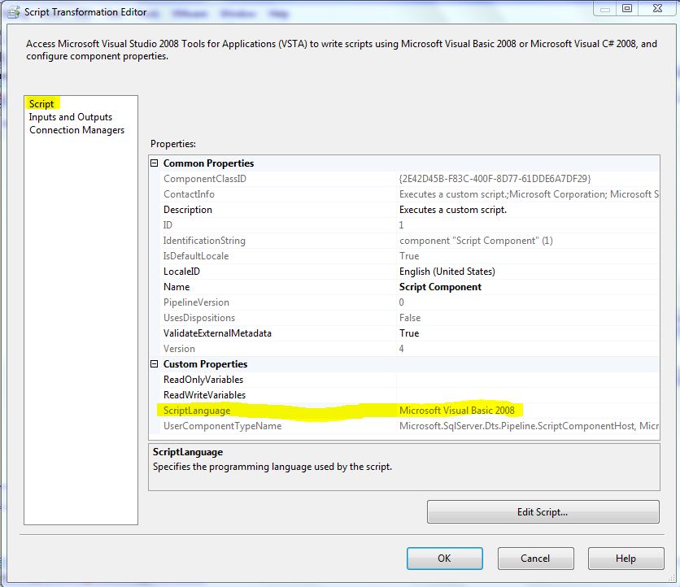The height and width of the screenshot is (587, 680).
Task: Click the Edit Script button
Action: 543,512
